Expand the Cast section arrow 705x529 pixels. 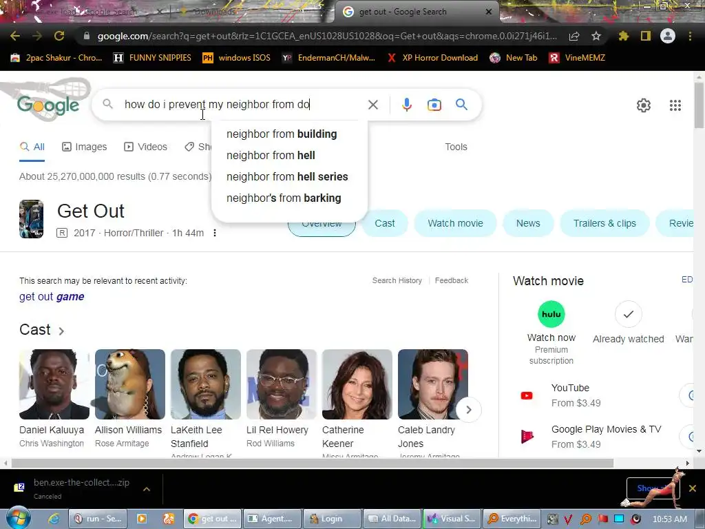[x=61, y=331]
